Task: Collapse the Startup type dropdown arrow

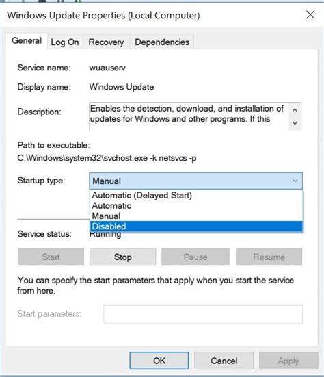Action: (x=295, y=181)
